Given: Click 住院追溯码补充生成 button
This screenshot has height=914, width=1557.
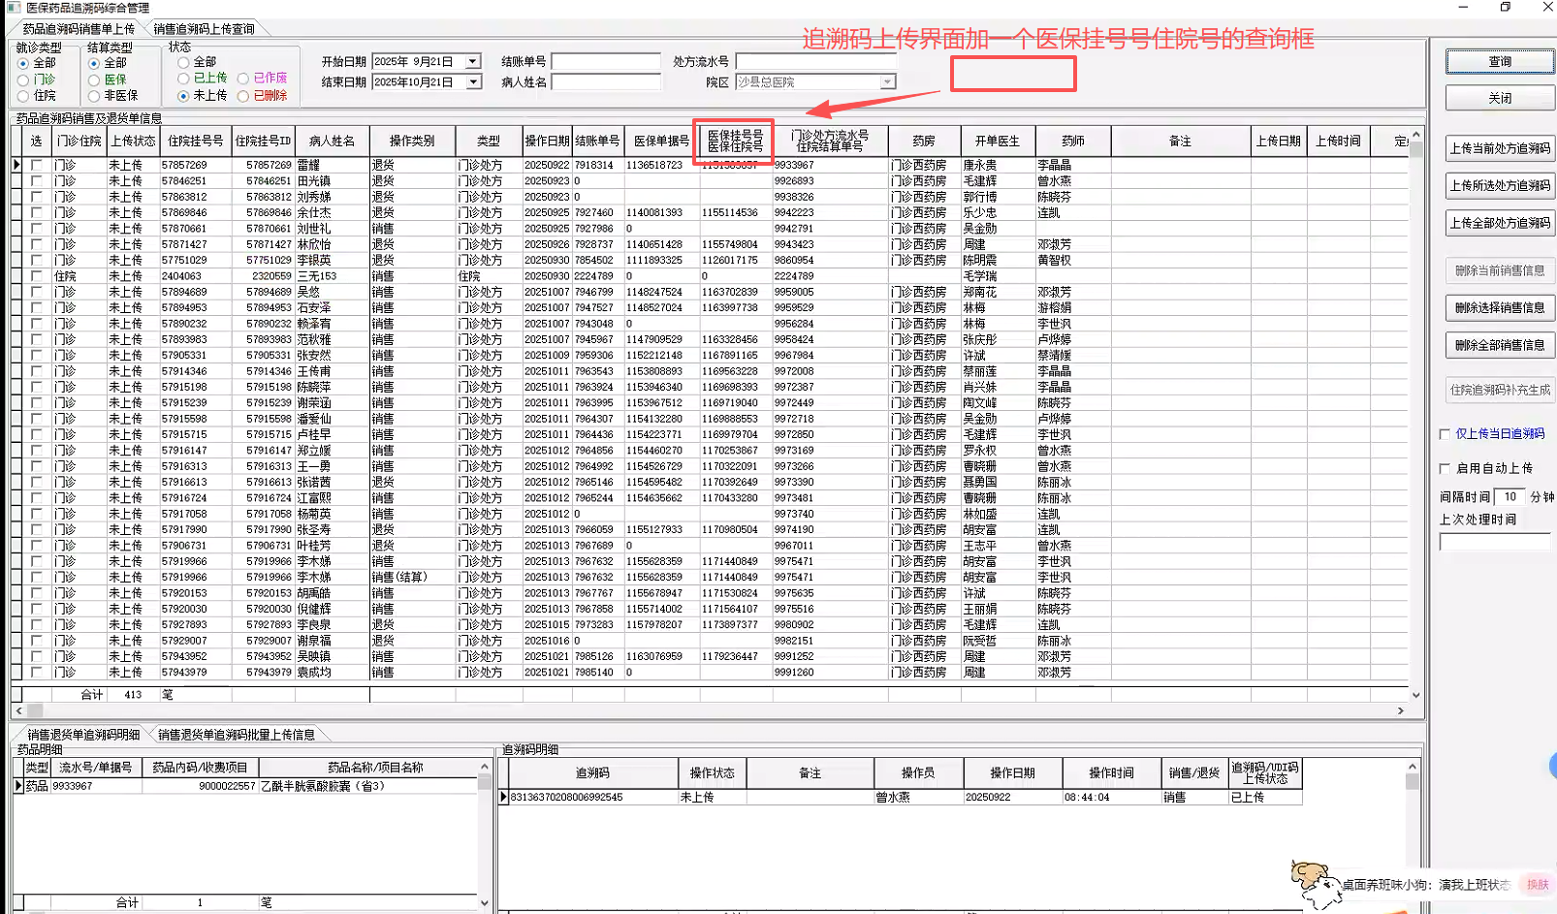Looking at the screenshot, I should click(1500, 390).
